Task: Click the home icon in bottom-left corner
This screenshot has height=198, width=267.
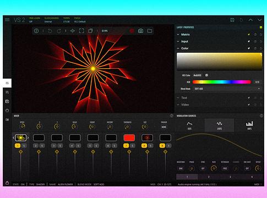Action: point(7,183)
